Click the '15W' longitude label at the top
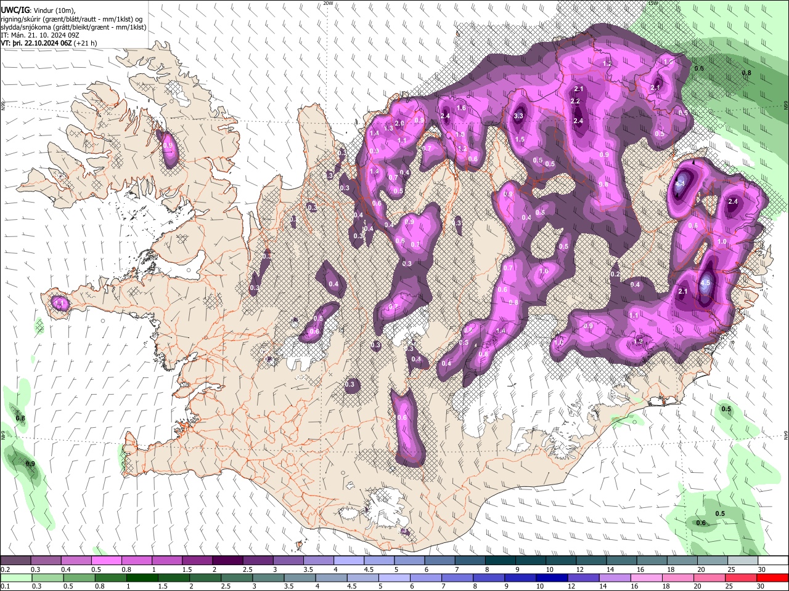The height and width of the screenshot is (591, 789). pyautogui.click(x=654, y=3)
